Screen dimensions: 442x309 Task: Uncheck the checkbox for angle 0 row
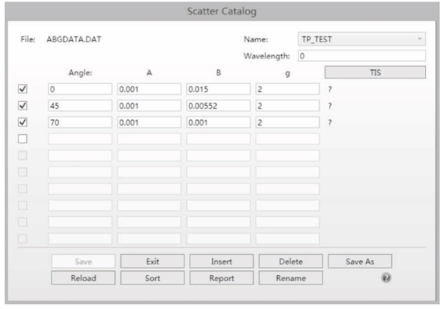pyautogui.click(x=22, y=89)
